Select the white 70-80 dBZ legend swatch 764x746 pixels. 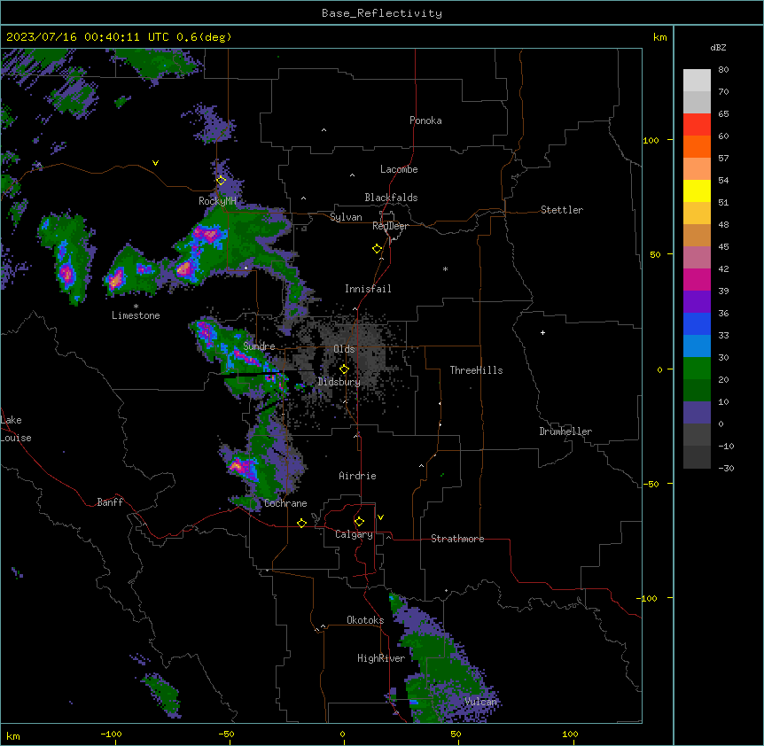697,81
